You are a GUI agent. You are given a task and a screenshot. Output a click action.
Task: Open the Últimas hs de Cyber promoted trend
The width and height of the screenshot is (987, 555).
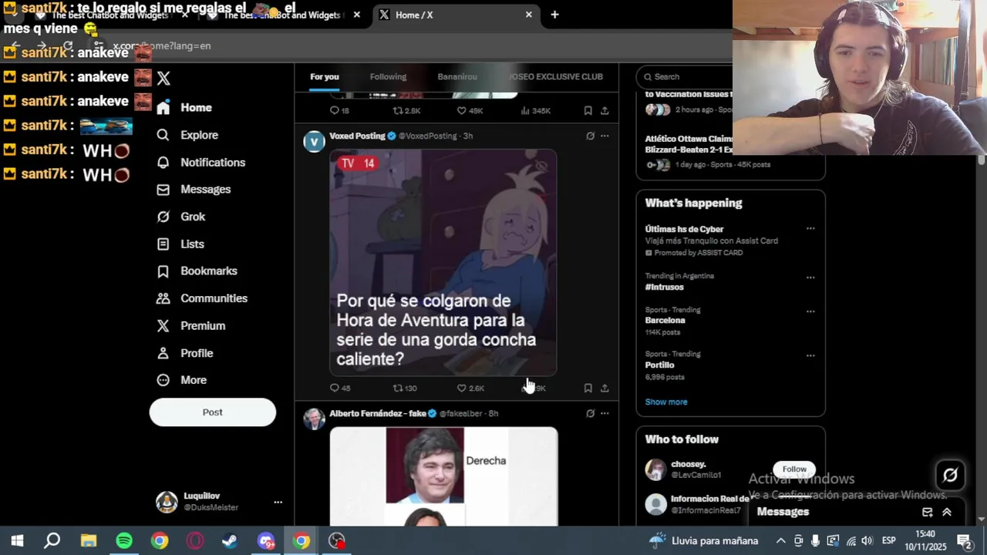tap(684, 230)
